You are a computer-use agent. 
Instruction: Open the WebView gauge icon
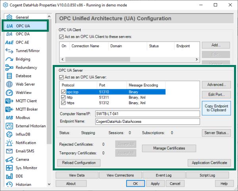(9, 93)
